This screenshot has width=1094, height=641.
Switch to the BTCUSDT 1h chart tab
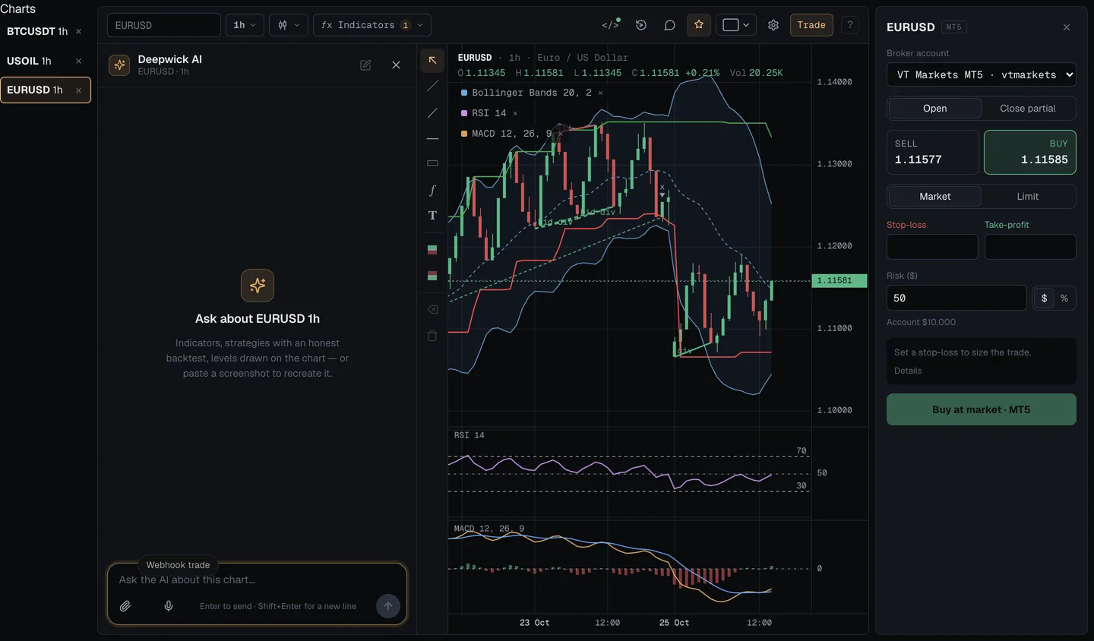pos(37,31)
